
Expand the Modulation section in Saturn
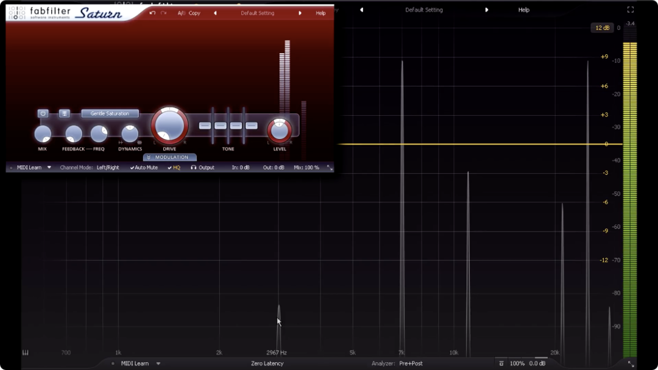tap(169, 157)
